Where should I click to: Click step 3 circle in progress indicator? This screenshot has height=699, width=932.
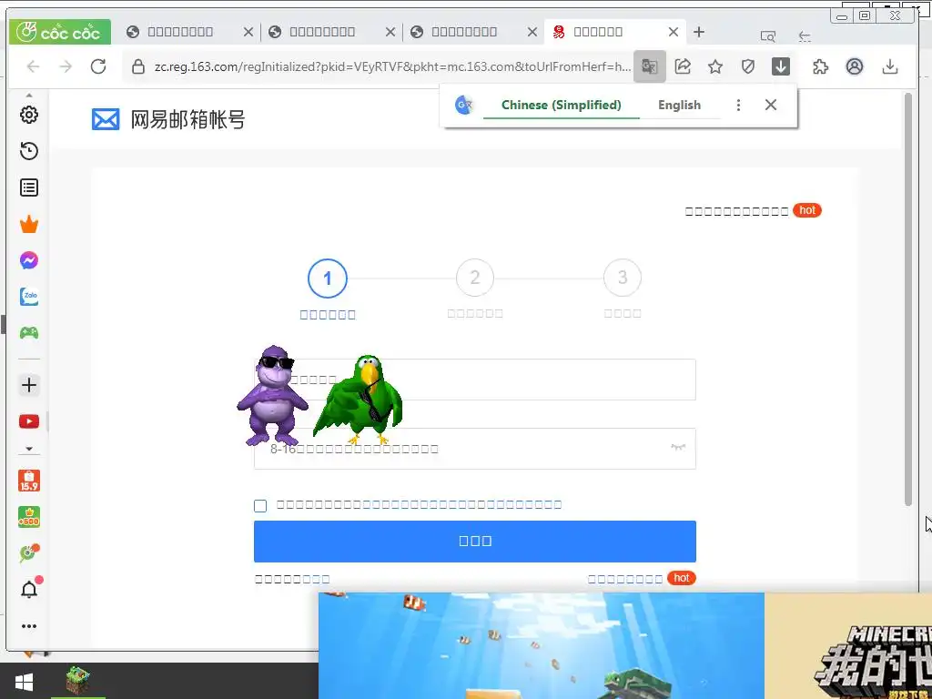click(623, 278)
